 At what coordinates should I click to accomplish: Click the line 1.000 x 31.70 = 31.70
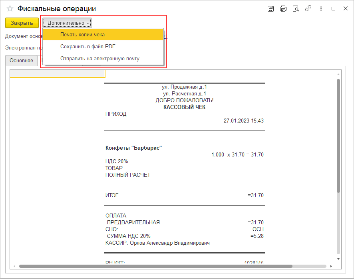[x=237, y=155]
